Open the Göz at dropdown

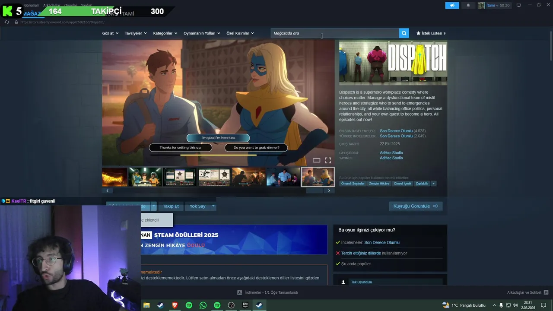(x=110, y=33)
